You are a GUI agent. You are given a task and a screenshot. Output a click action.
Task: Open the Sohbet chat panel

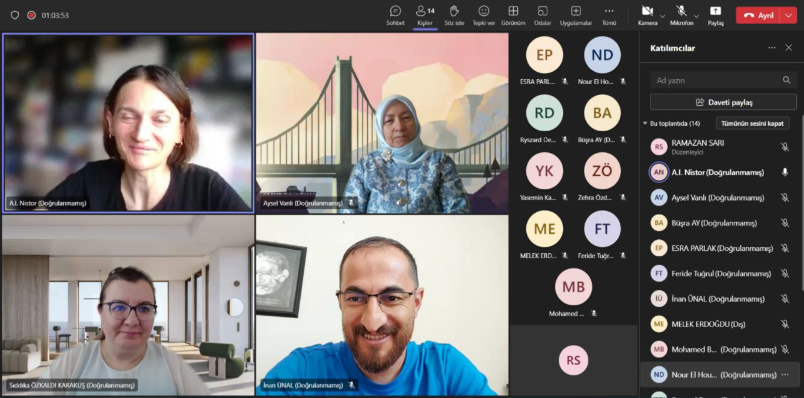395,15
